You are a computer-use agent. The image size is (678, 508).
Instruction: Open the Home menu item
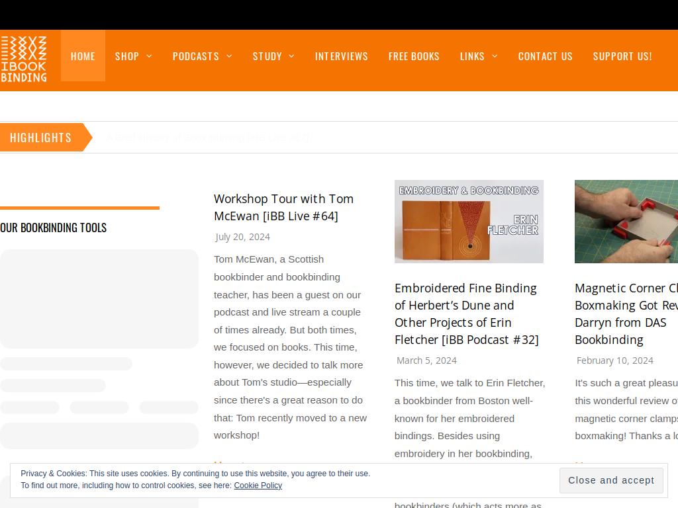[x=83, y=56]
